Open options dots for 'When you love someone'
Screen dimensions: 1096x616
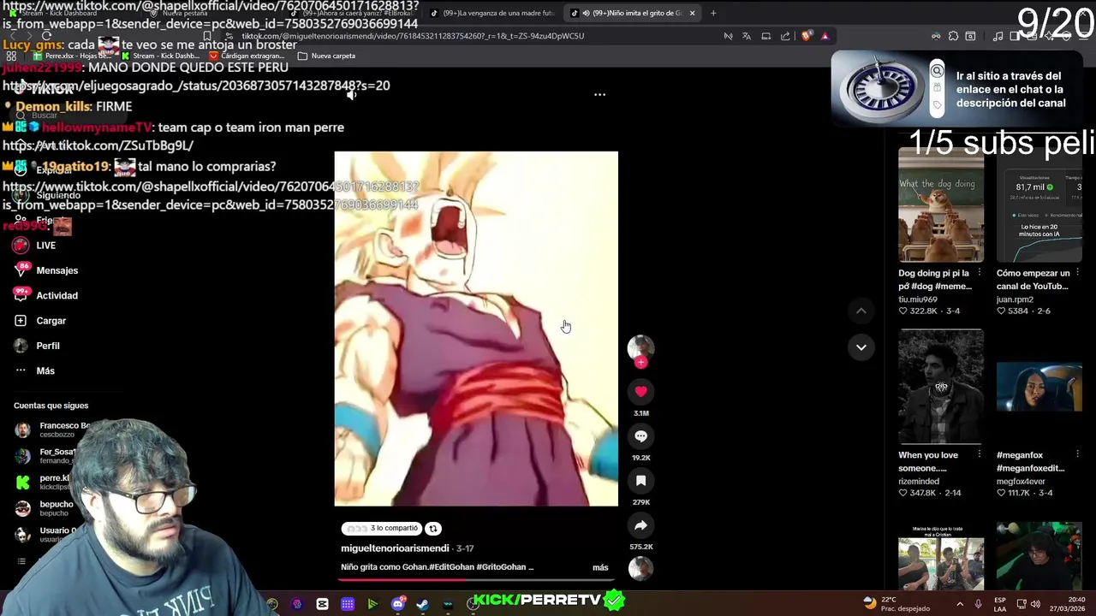[x=979, y=455]
